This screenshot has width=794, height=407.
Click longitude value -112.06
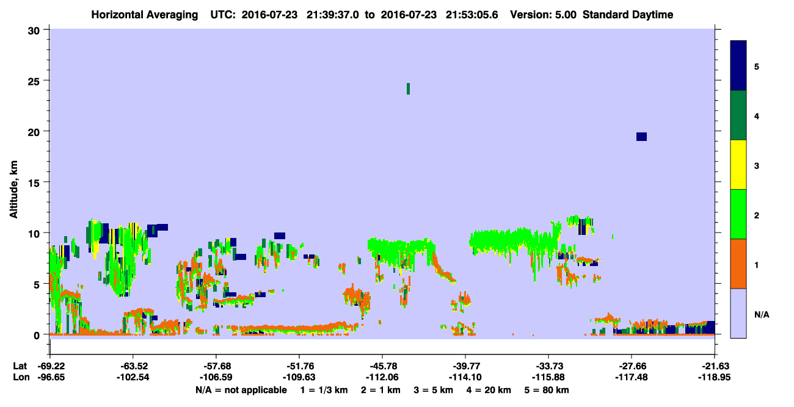[382, 378]
